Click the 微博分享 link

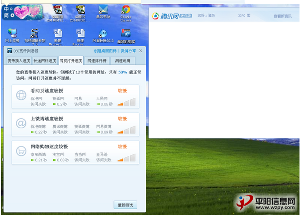point(128,51)
